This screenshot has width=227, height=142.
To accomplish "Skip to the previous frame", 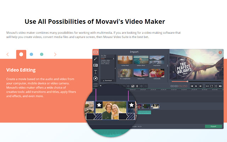I will pyautogui.click(x=192, y=86).
